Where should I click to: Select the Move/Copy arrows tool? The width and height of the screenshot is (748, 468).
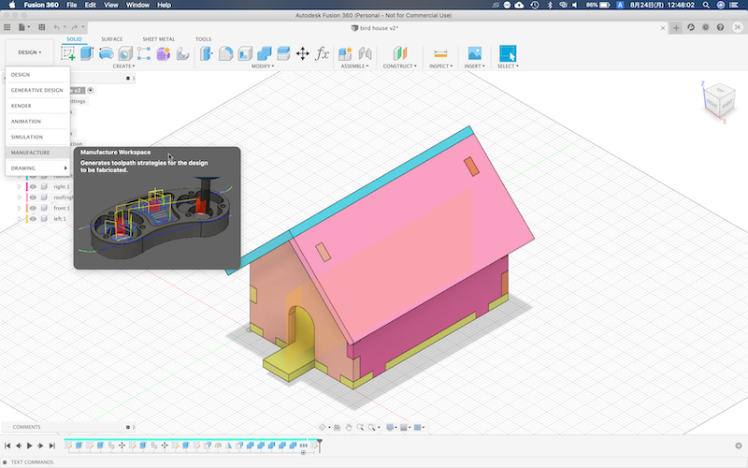302,53
